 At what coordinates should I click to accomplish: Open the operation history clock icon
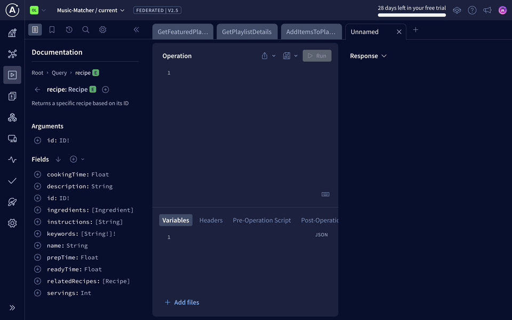69,30
